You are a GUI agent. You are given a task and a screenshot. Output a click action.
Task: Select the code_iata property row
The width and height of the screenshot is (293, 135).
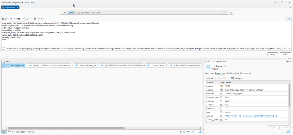(248, 101)
